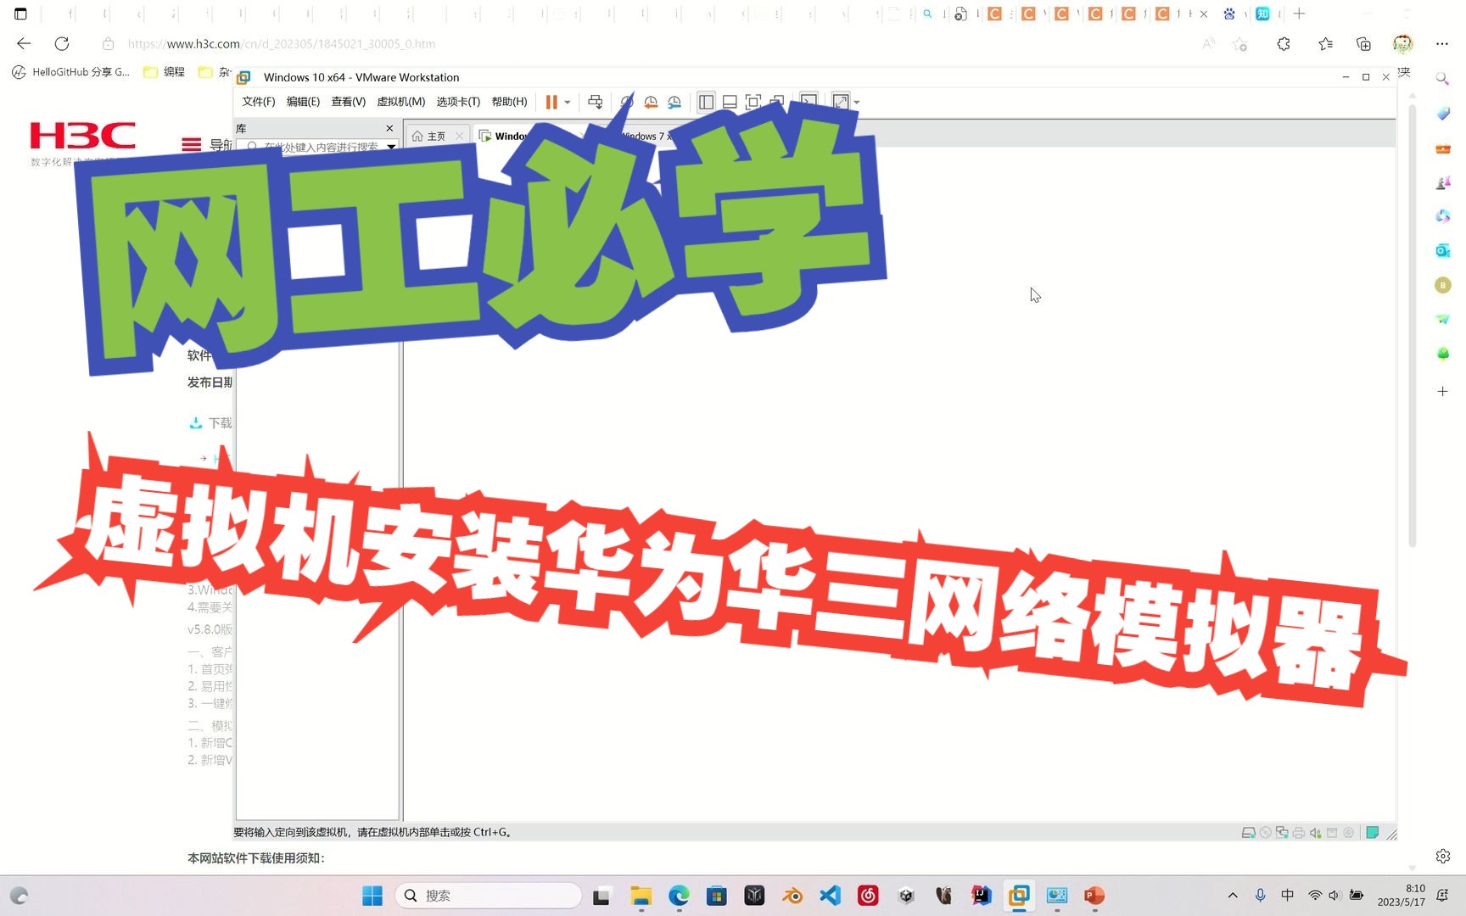This screenshot has width=1466, height=916.
Task: Open notification center bell icon
Action: click(x=1442, y=896)
